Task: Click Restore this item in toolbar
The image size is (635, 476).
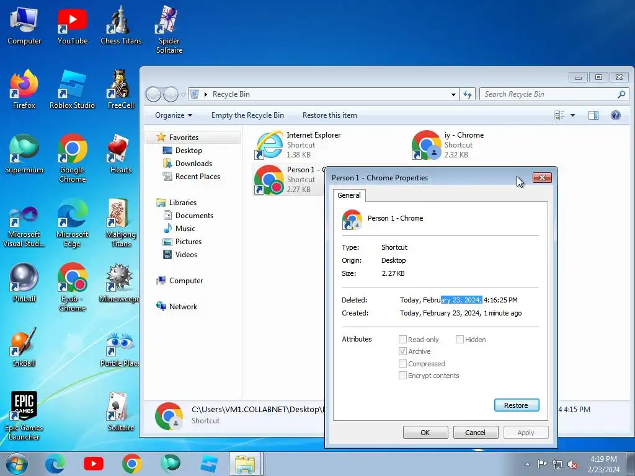Action: (x=330, y=115)
